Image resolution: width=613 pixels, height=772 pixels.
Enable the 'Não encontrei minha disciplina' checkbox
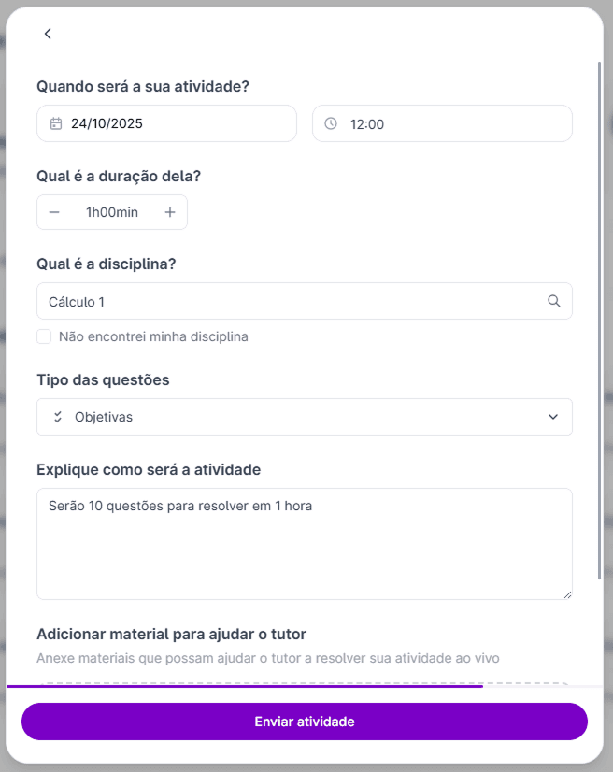[44, 336]
